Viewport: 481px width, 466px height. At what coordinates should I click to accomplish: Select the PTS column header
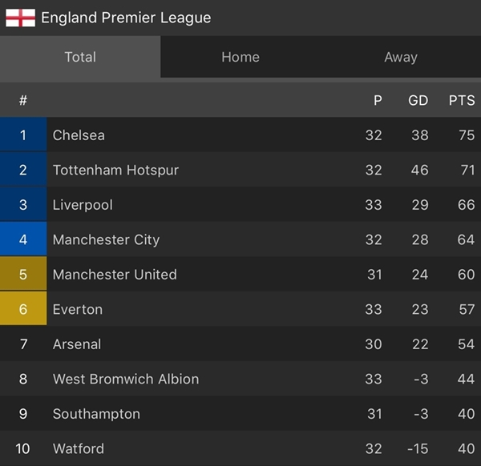(x=462, y=101)
